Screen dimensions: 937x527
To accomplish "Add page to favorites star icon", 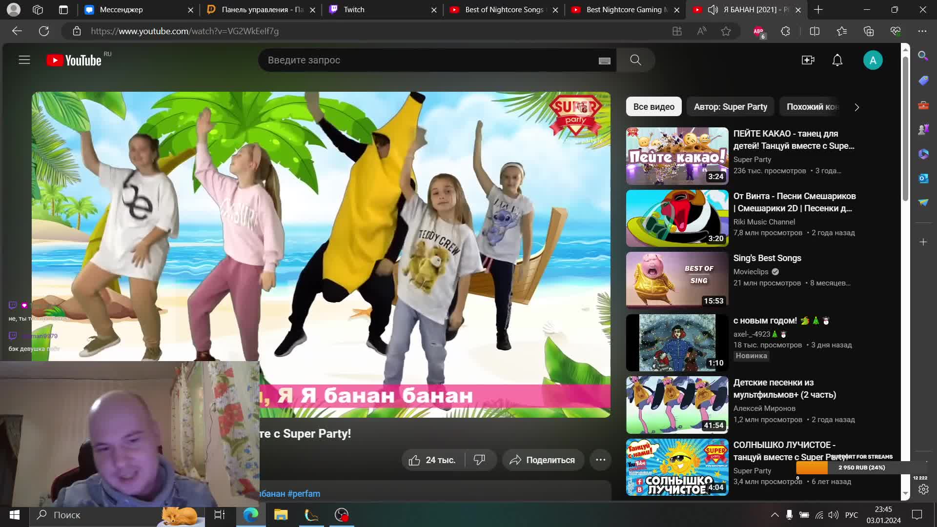I will pyautogui.click(x=726, y=31).
